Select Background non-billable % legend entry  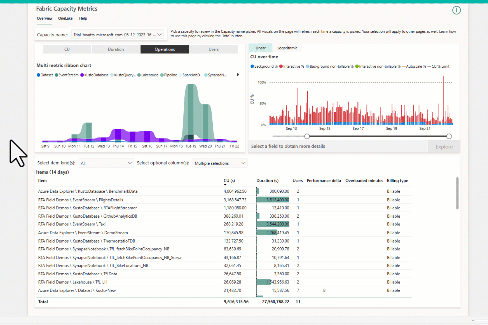click(x=330, y=67)
